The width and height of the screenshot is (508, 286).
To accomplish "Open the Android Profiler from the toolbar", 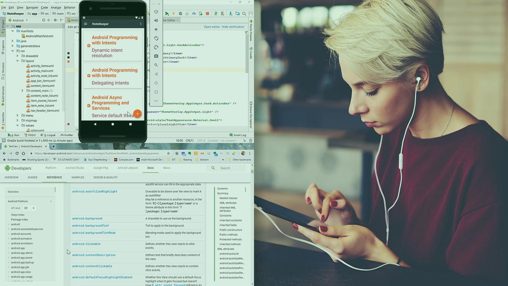I will click(193, 14).
